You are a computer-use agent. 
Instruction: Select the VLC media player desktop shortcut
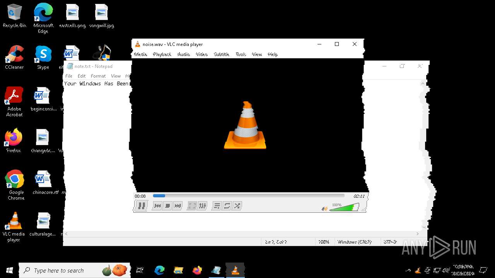tap(14, 227)
